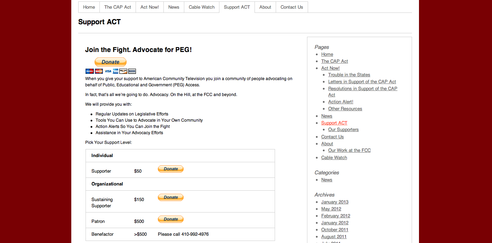492x243 pixels.
Task: Select the News category link
Action: pyautogui.click(x=326, y=180)
